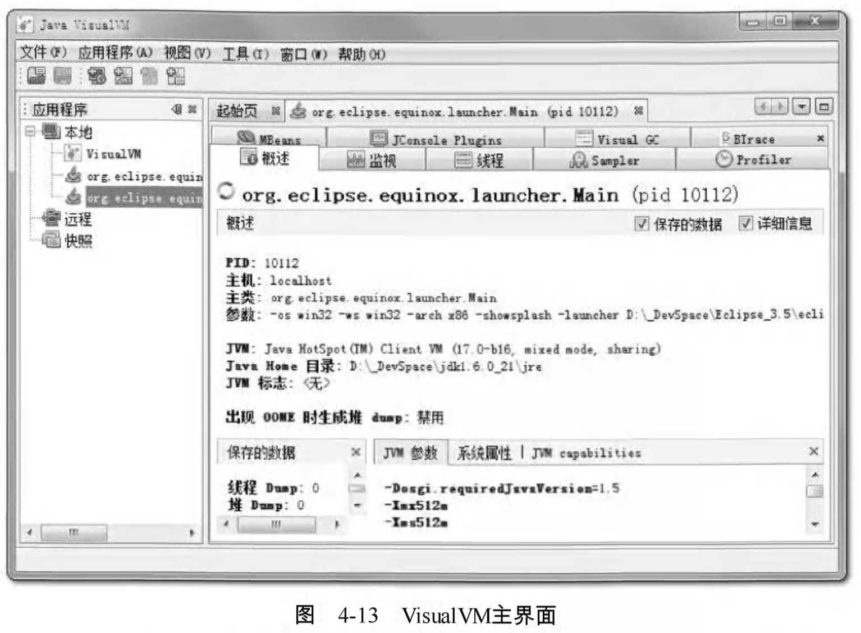
Task: Open the 文件 menu
Action: coord(43,53)
